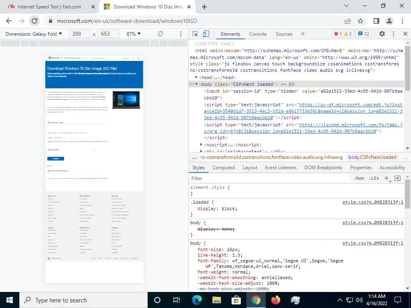Screen dimensions: 411x308
Task: Open File Explorer from taskbar
Action: click(216, 300)
